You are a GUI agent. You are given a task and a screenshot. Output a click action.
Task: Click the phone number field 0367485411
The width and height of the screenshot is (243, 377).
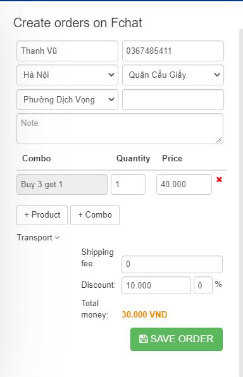coord(173,51)
